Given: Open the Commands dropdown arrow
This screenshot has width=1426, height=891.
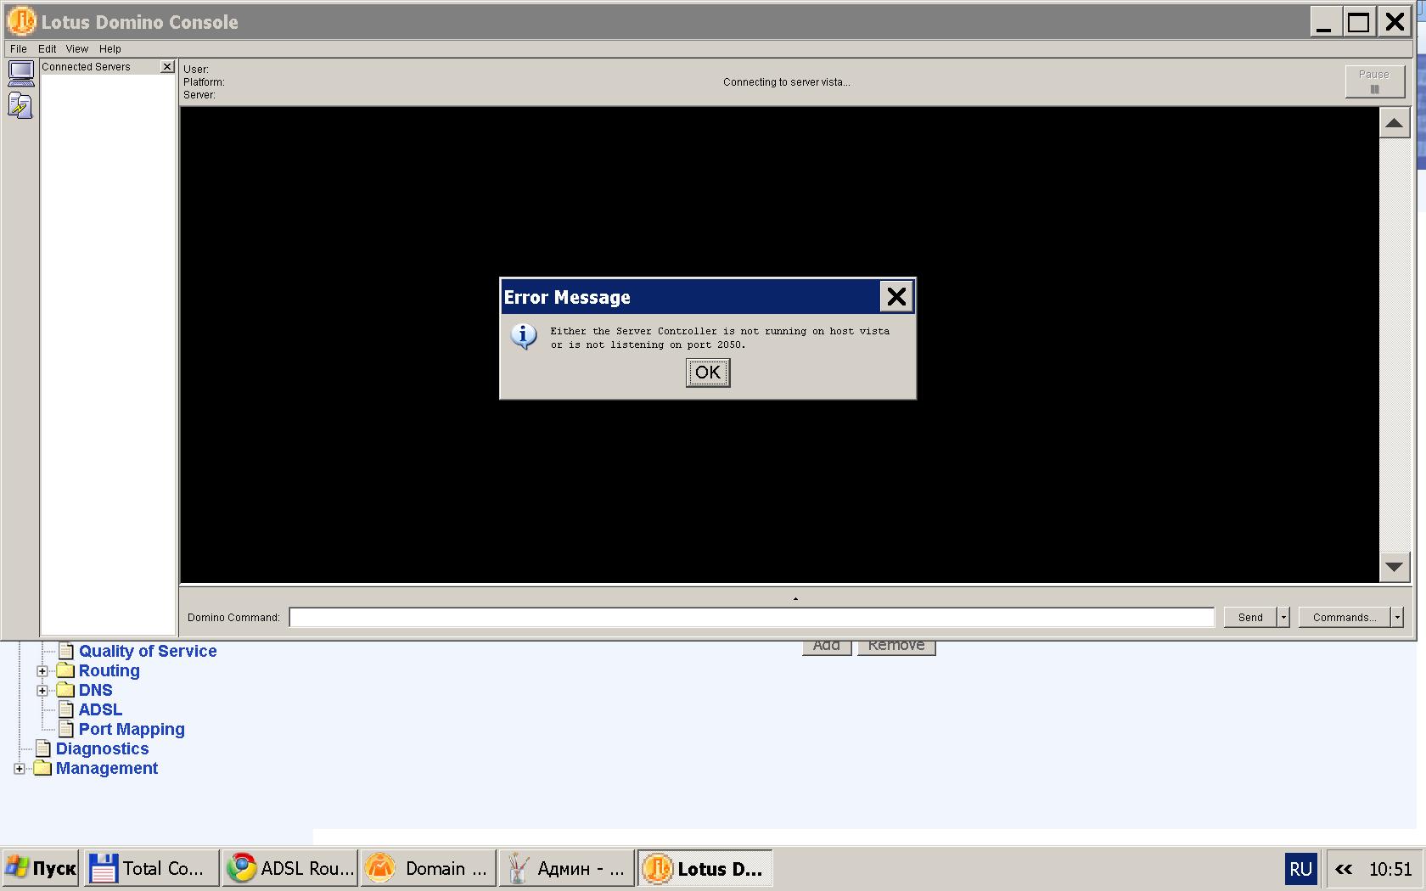Looking at the screenshot, I should coord(1397,618).
